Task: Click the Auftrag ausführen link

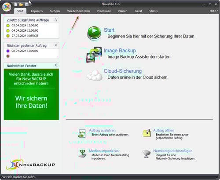Action: [102, 130]
